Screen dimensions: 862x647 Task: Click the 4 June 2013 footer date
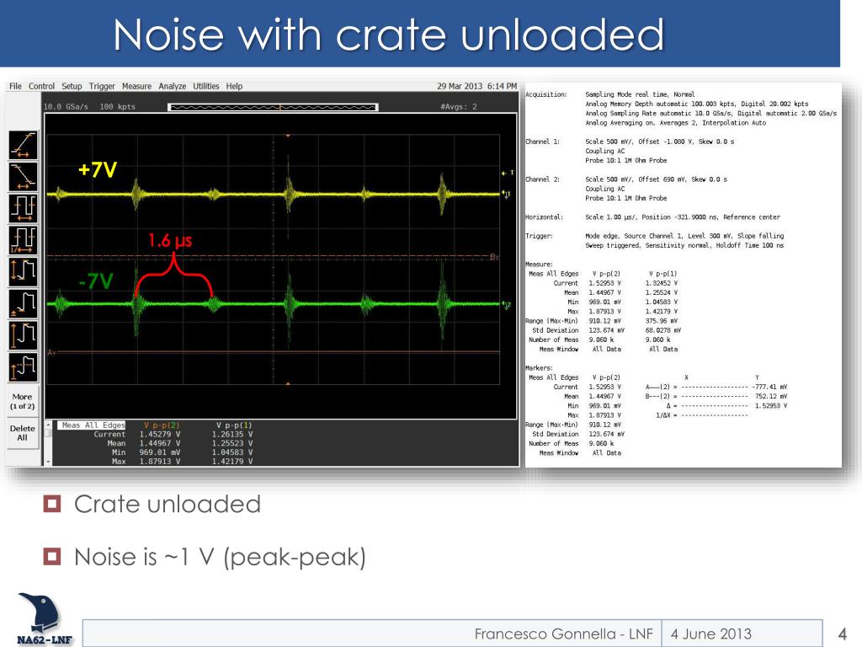(x=710, y=634)
